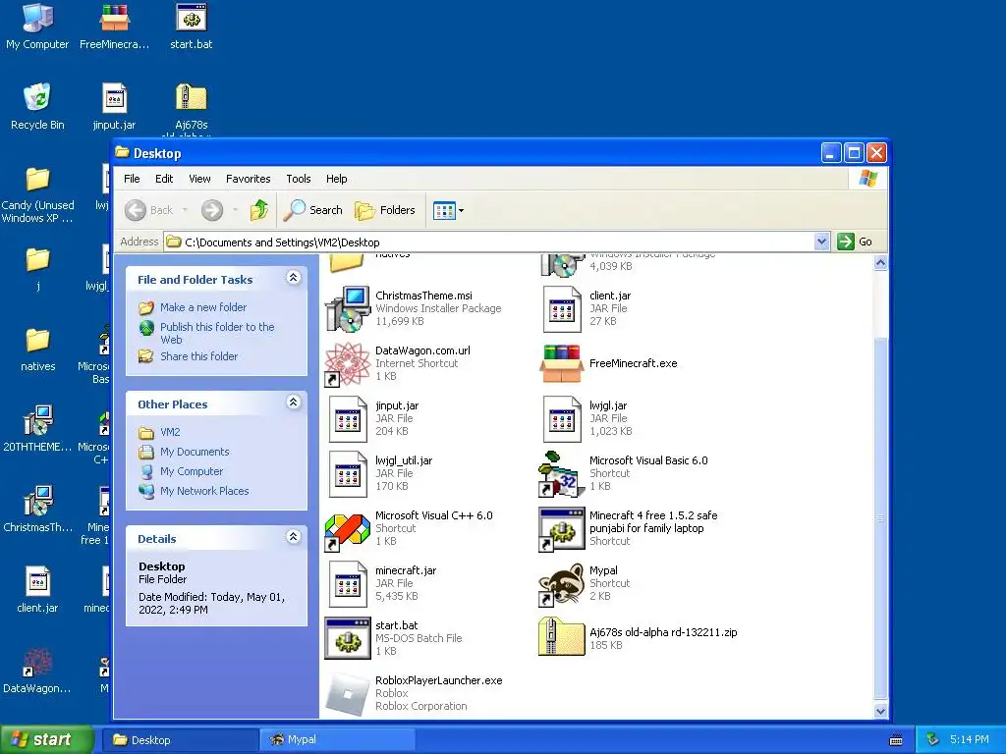The height and width of the screenshot is (754, 1006).
Task: Select the minecraft.jar file icon
Action: coord(347,583)
